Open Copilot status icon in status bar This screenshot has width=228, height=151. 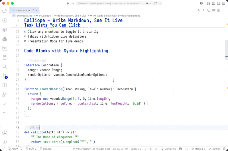pos(180,149)
